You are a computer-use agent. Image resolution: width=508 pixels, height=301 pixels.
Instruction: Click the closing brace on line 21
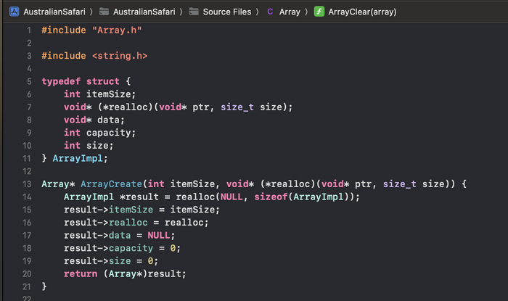[44, 286]
